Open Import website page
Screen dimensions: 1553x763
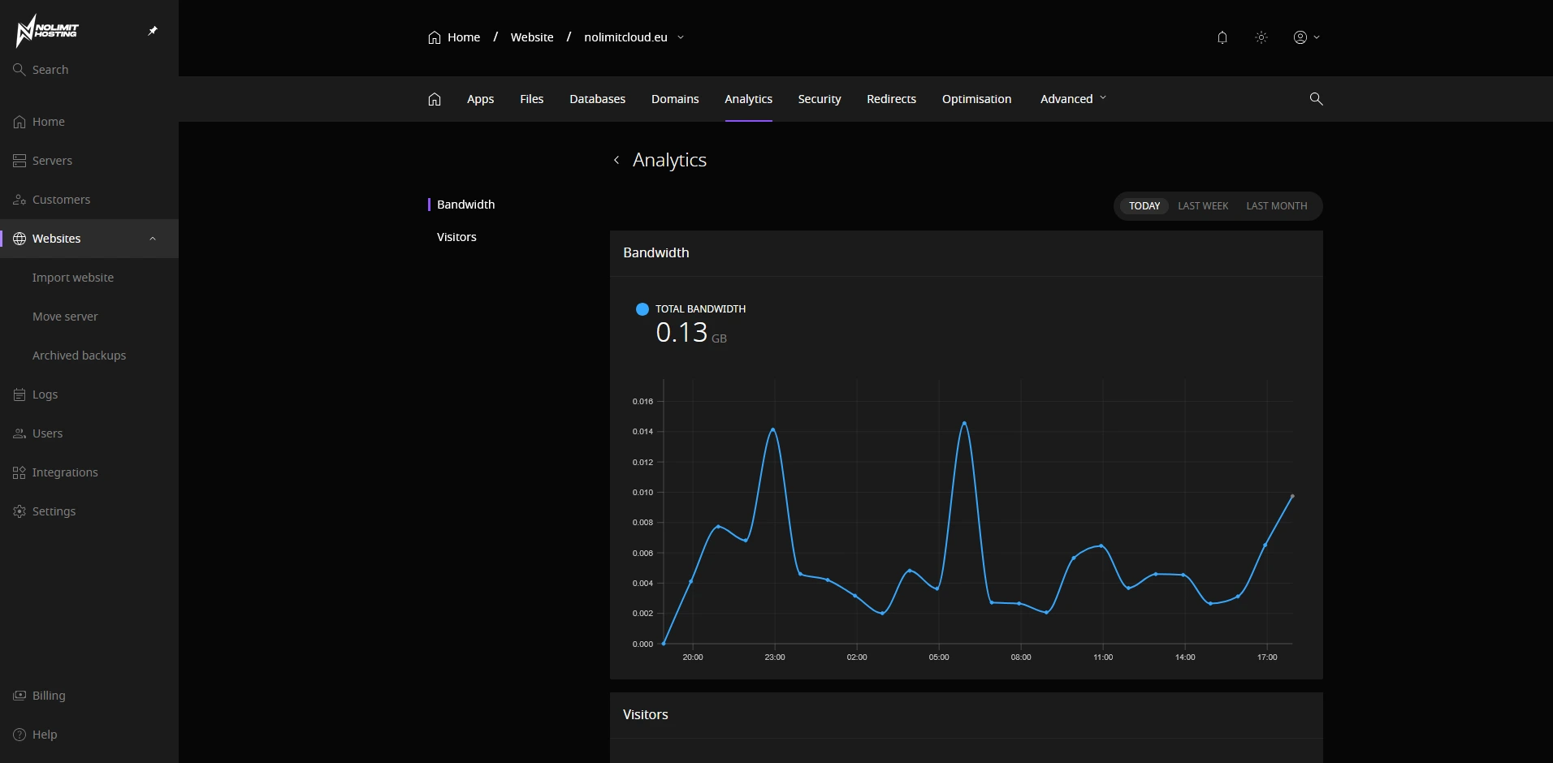point(73,278)
